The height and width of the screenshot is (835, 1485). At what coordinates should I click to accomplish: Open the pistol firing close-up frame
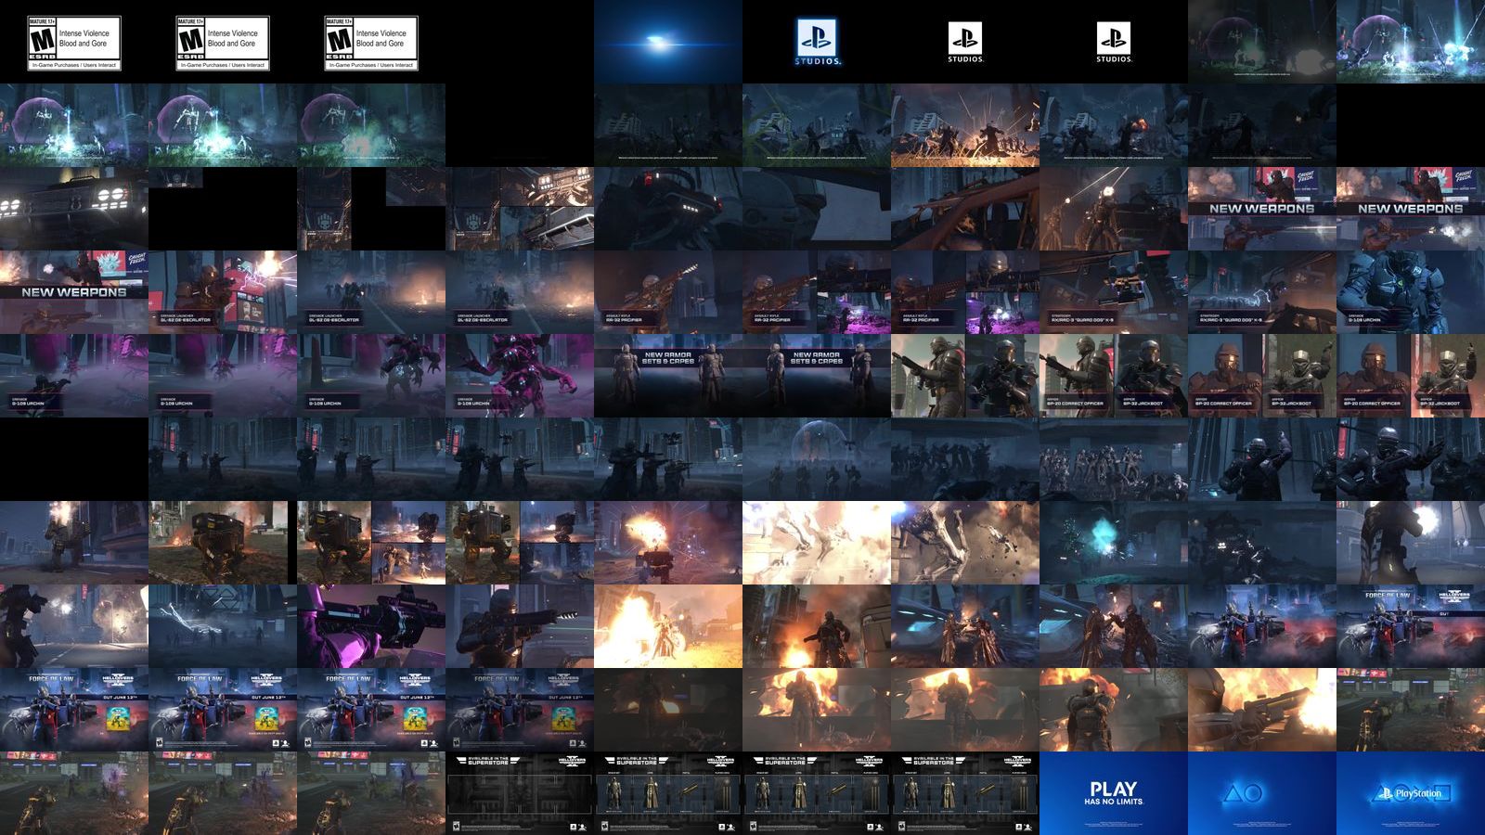(x=1262, y=710)
